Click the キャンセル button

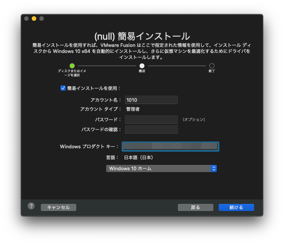coord(58,207)
